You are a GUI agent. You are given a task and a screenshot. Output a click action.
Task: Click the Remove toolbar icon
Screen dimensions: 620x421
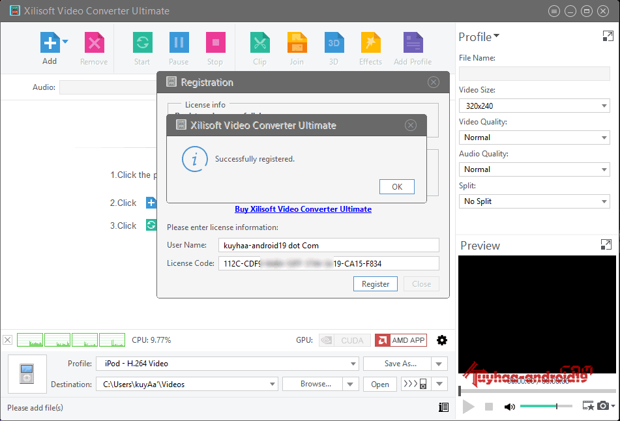pos(94,42)
